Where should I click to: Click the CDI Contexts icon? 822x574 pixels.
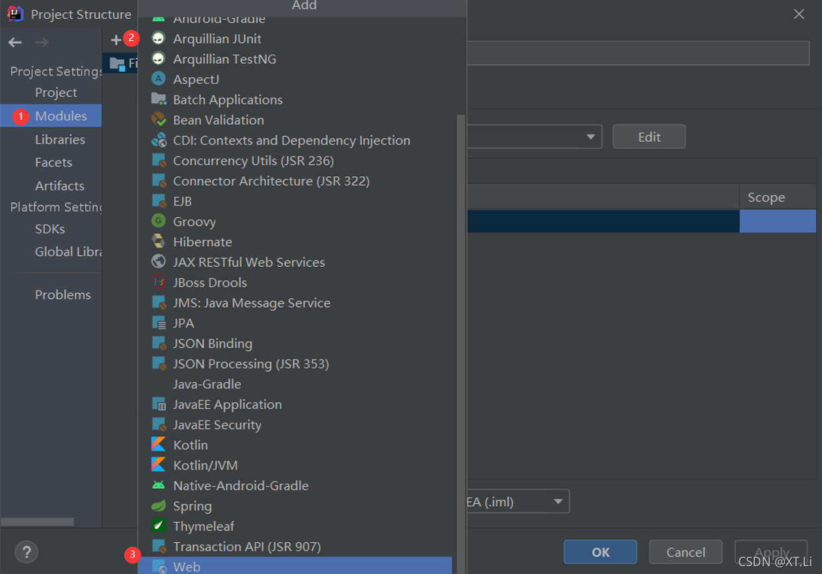[158, 140]
